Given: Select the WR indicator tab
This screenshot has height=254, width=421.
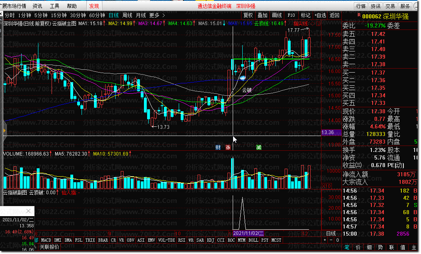Looking at the screenshot, I should (x=191, y=240).
